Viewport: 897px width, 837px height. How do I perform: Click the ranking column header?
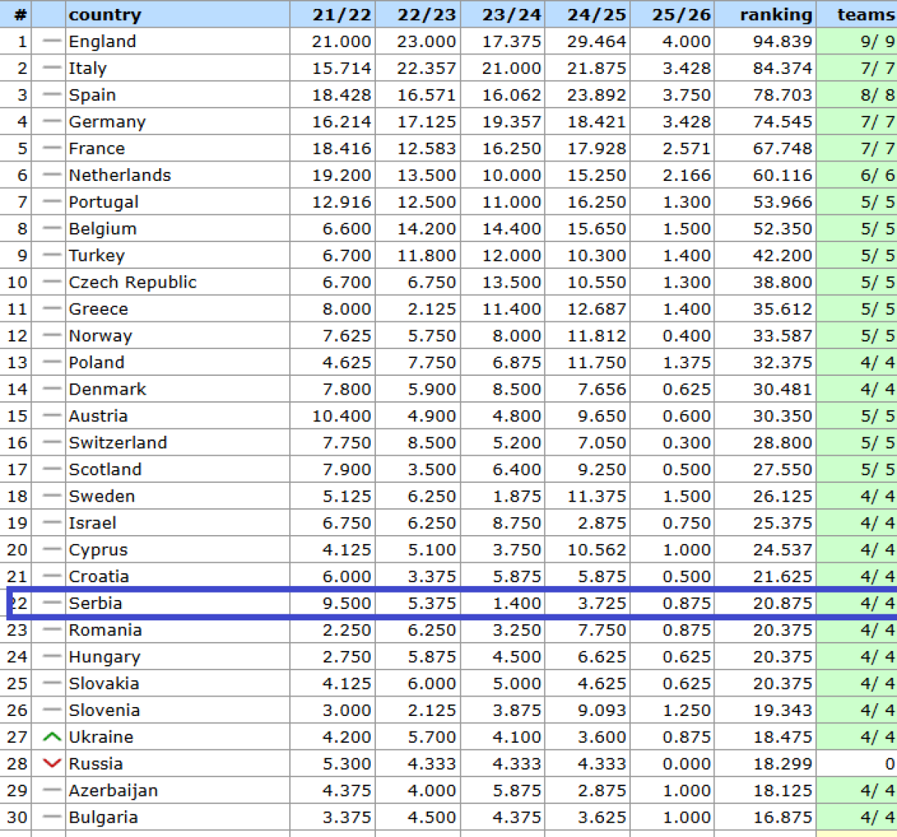coord(775,14)
